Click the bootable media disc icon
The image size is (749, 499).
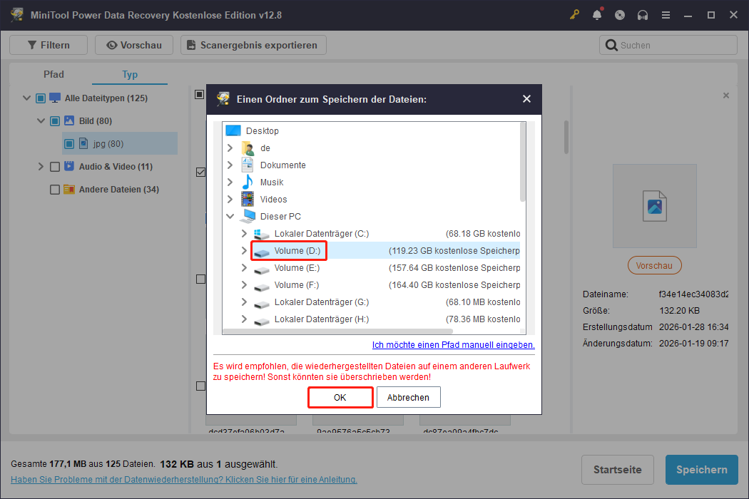point(620,15)
